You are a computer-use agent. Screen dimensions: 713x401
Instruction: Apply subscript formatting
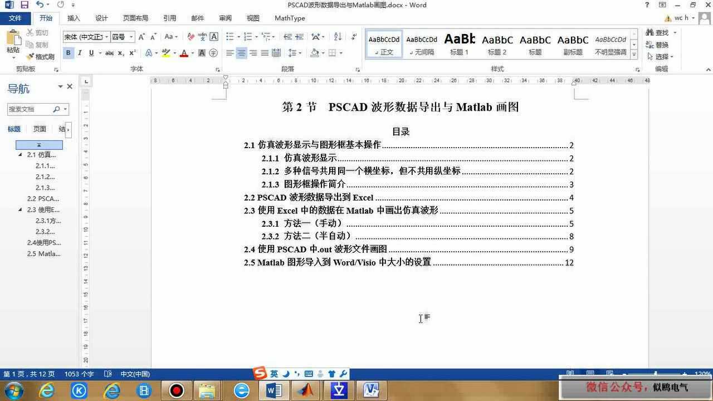pyautogui.click(x=121, y=53)
